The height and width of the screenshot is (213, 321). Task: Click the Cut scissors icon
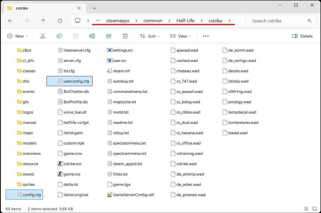[x=43, y=36]
